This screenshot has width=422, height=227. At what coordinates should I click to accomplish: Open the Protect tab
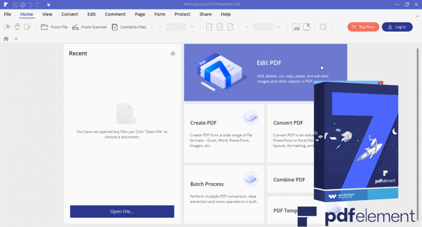coord(182,14)
